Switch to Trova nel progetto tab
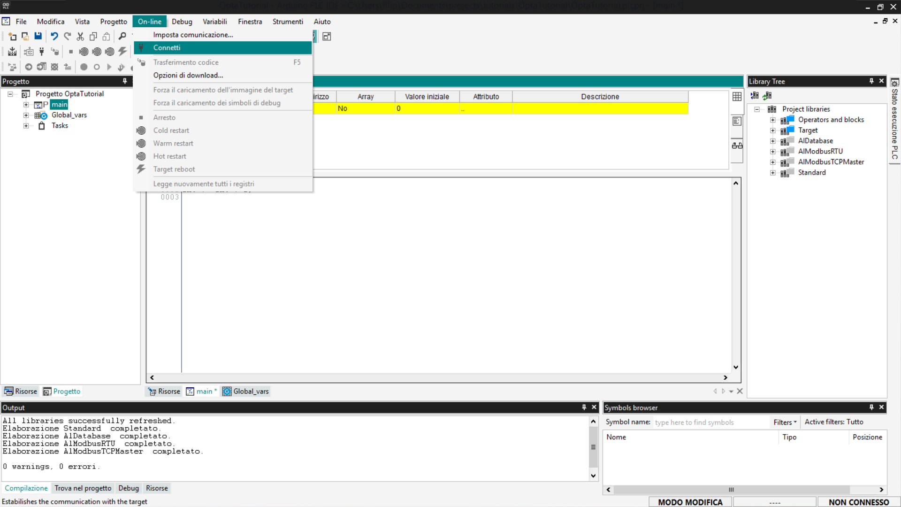This screenshot has height=507, width=901. click(x=83, y=488)
